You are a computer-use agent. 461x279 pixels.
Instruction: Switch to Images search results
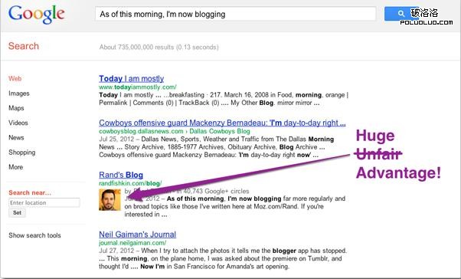19,94
